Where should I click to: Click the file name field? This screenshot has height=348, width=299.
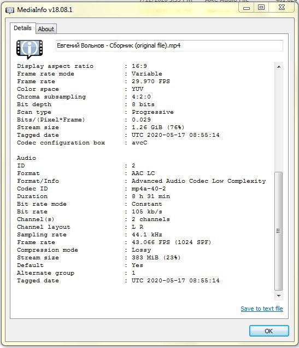pyautogui.click(x=169, y=46)
